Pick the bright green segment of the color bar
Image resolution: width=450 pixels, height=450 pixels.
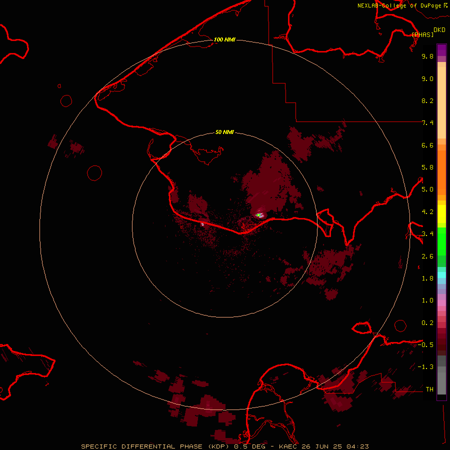[x=441, y=241]
